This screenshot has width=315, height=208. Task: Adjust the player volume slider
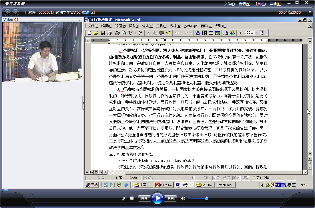tap(198, 199)
